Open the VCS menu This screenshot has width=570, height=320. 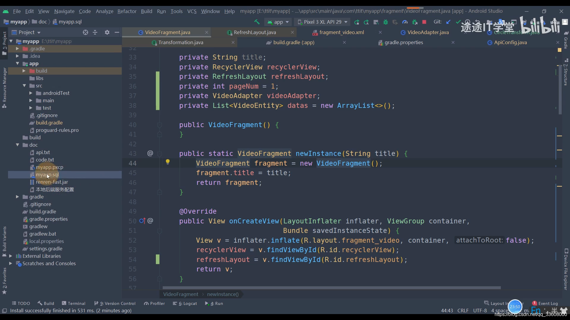tap(192, 11)
